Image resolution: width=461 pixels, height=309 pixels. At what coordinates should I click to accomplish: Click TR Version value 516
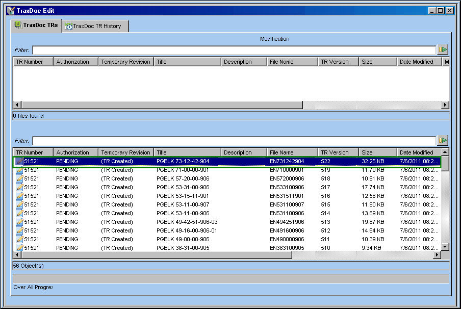(x=325, y=196)
